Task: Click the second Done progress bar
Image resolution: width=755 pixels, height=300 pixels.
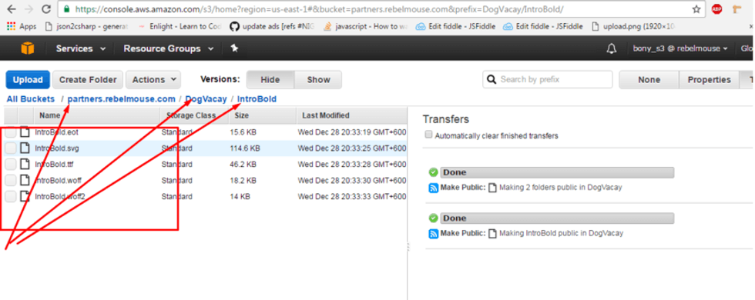Action: point(556,218)
